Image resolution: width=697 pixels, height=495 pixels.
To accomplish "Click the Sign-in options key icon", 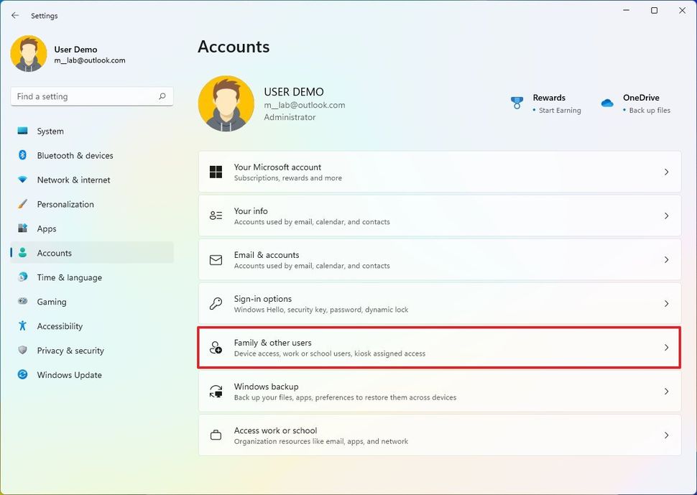I will pos(216,304).
